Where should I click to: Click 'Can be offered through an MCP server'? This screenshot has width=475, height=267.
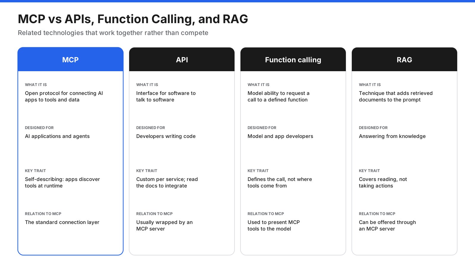tap(387, 225)
